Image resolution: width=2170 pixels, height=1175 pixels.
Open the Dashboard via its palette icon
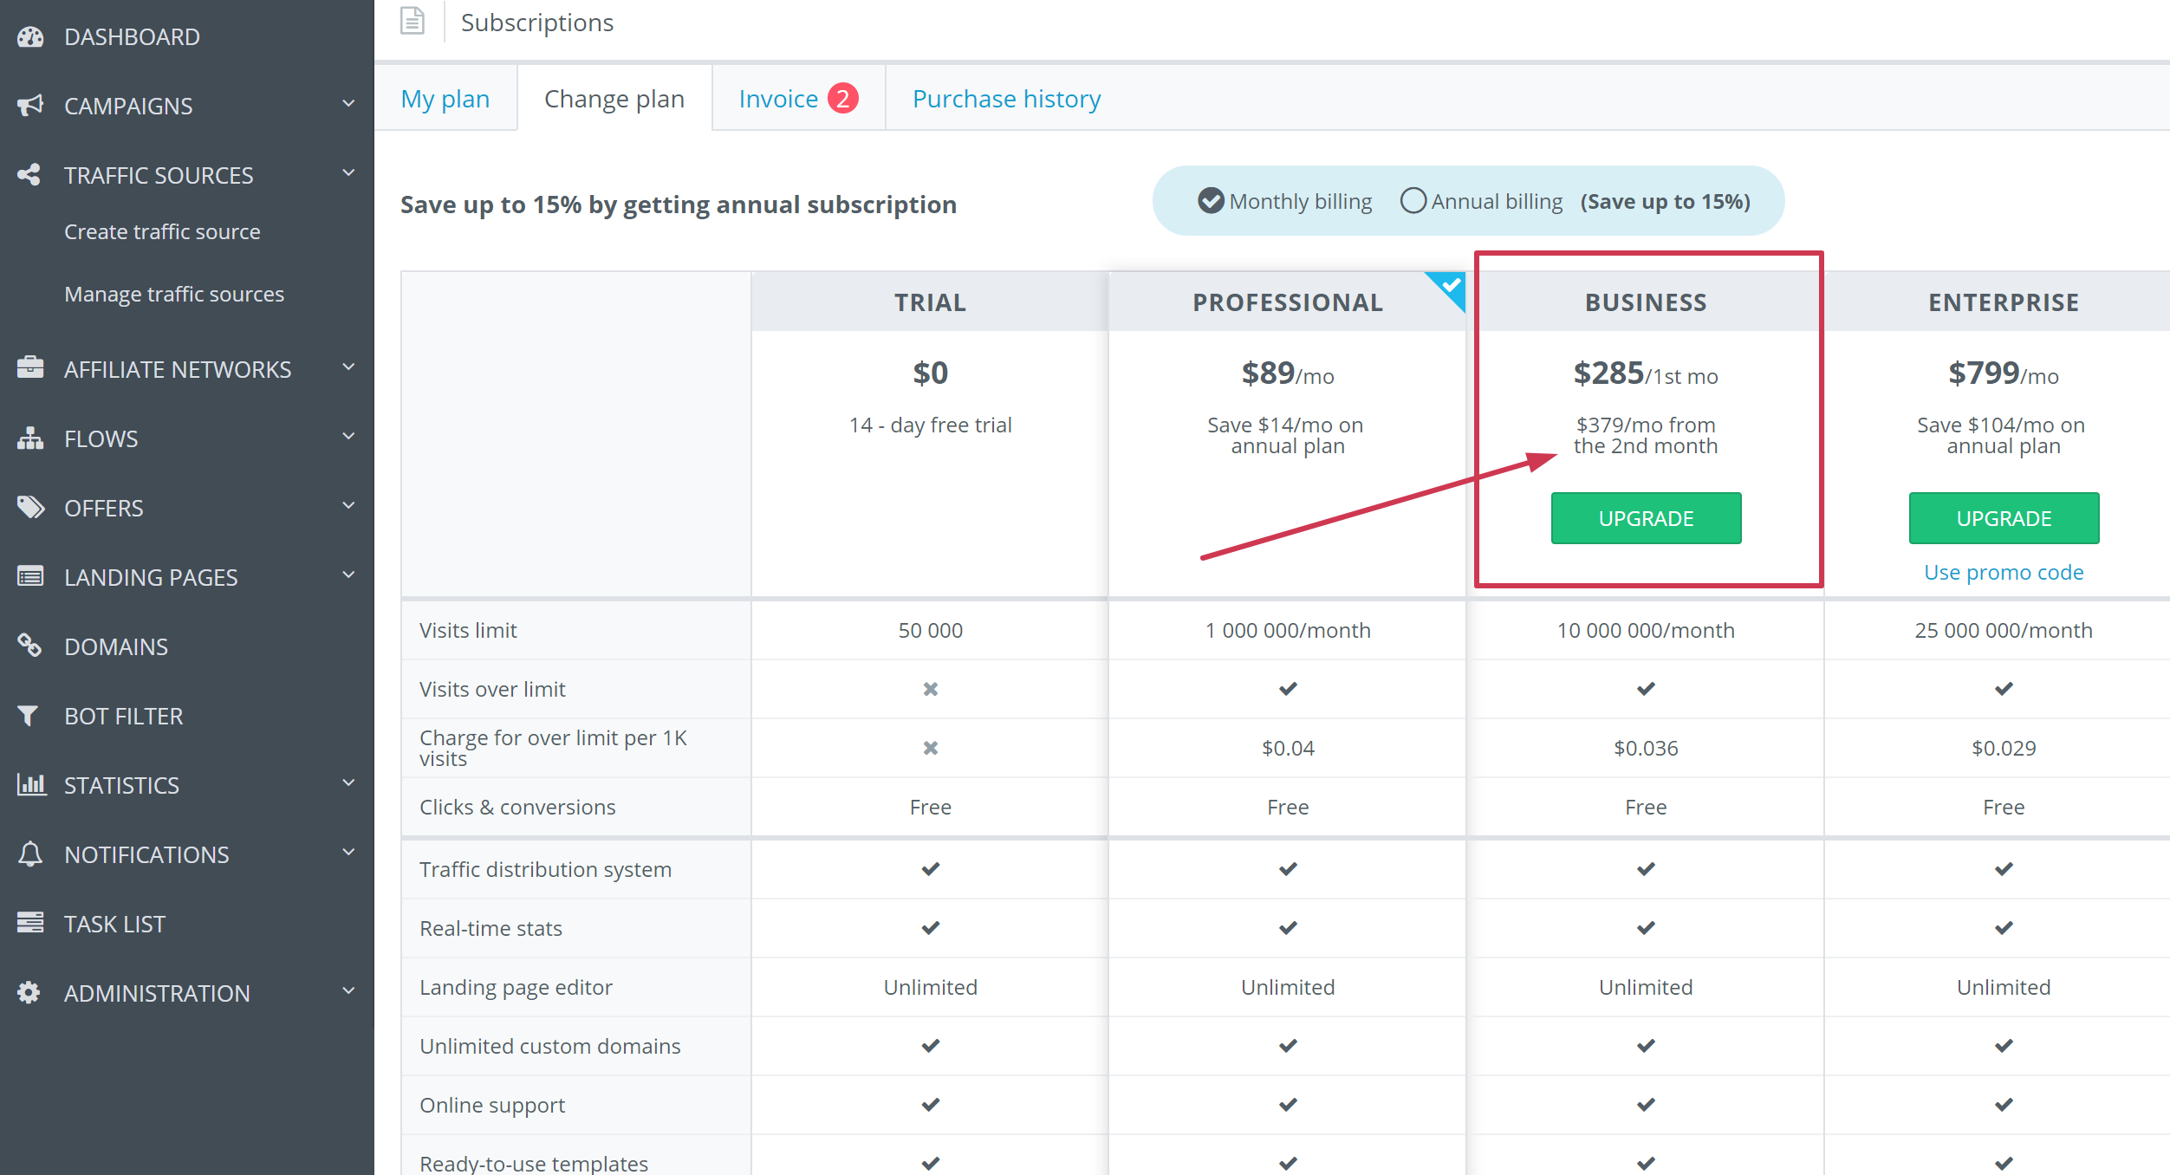[x=31, y=36]
